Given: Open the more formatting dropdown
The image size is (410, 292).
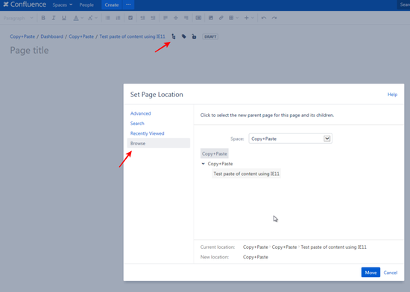Looking at the screenshot, I should 92,18.
